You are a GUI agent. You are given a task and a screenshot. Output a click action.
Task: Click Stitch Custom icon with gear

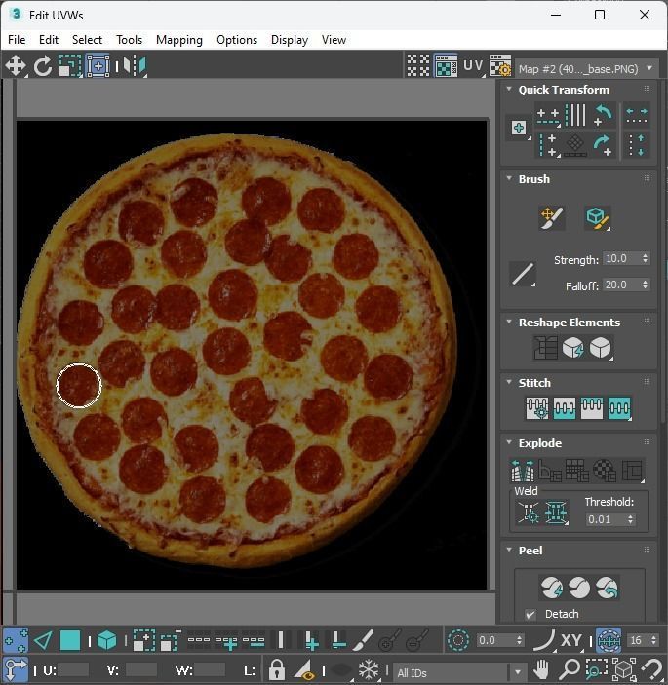pyautogui.click(x=537, y=408)
